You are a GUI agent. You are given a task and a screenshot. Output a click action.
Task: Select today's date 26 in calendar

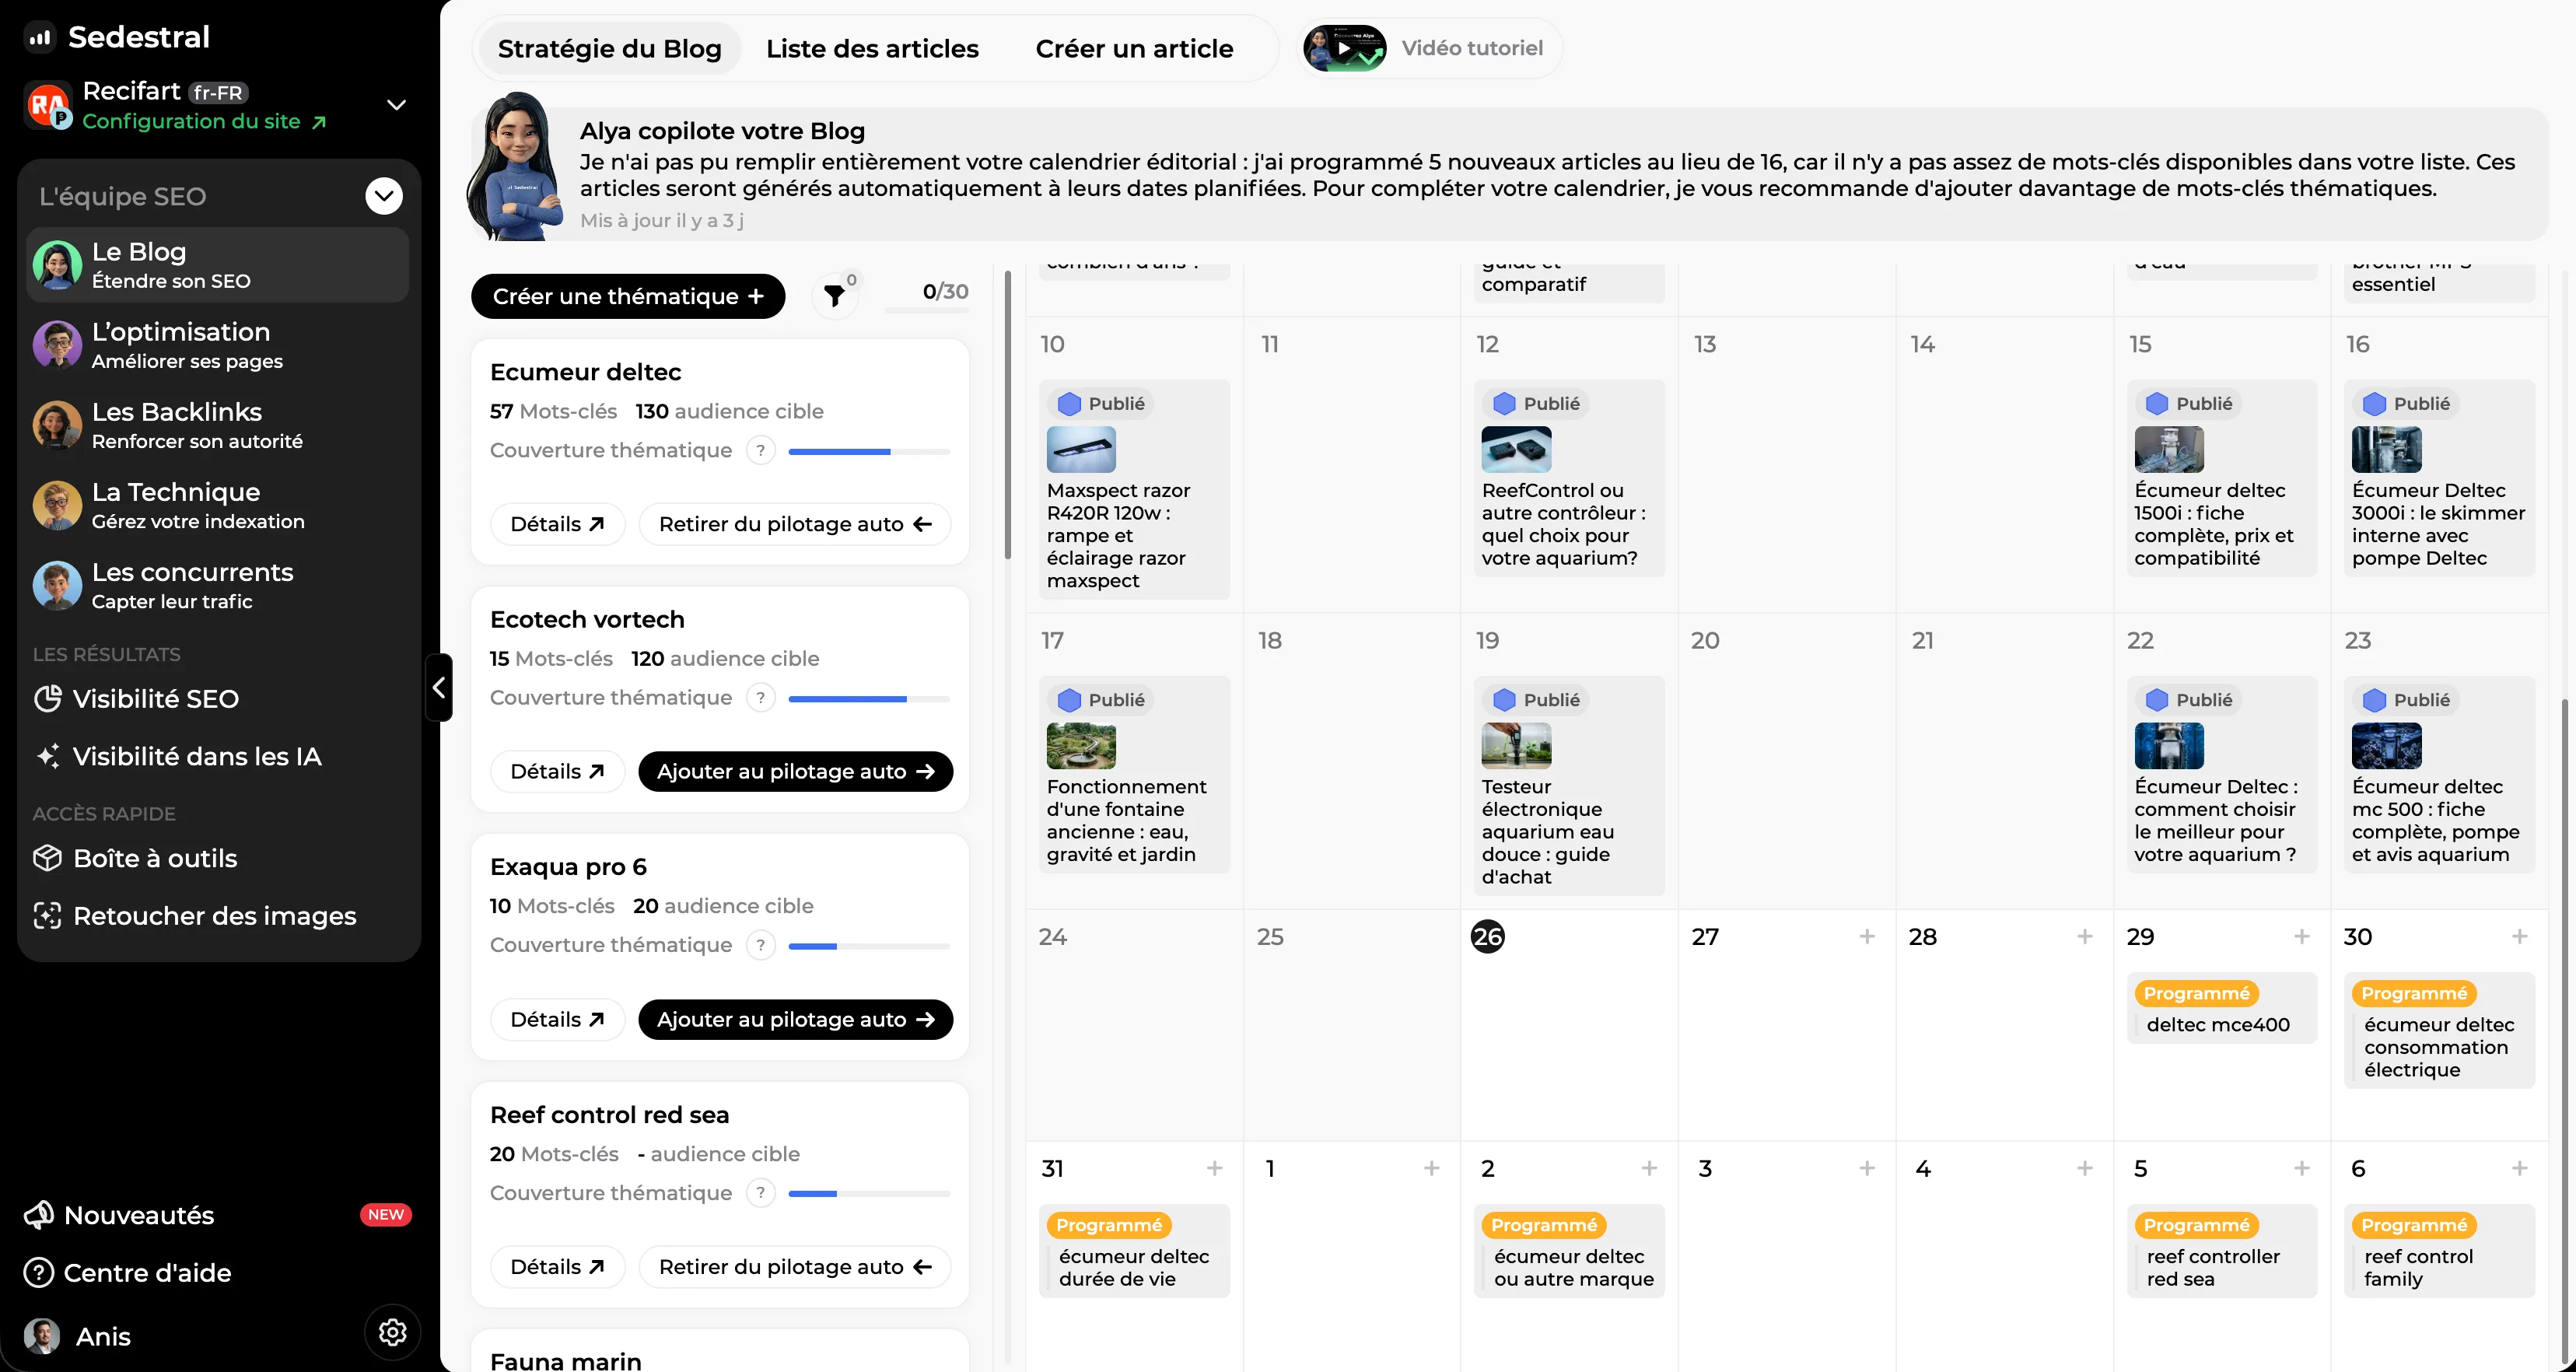pos(1488,937)
